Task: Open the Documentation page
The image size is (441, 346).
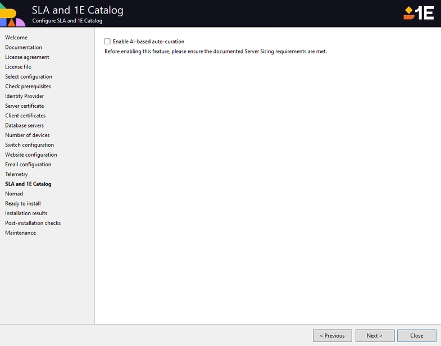Action: pos(24,47)
